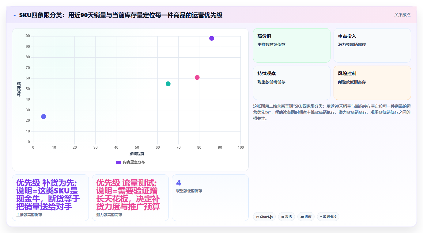The width and height of the screenshot is (423, 233).
Task: Click the lightning icon before the SKU title
Action: (15, 15)
